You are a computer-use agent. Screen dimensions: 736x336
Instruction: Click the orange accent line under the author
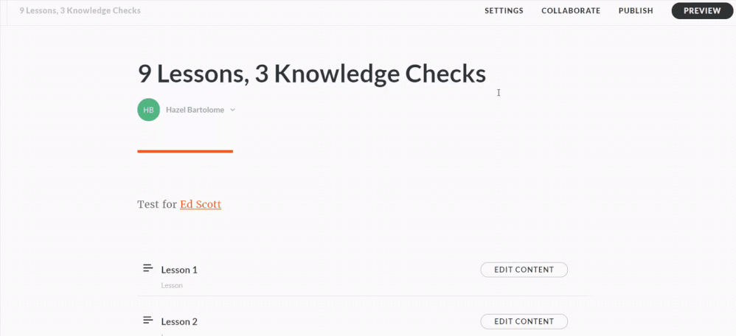(x=185, y=151)
